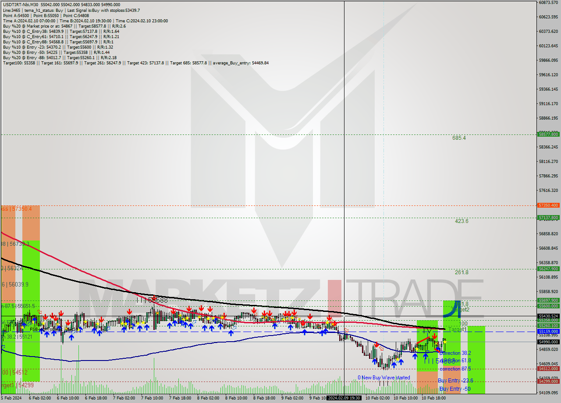
Task: Click the 60873.570 top axis value
Action: pos(548,3)
